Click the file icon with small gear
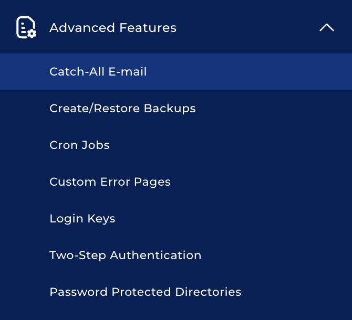The height and width of the screenshot is (320, 352). click(x=26, y=27)
